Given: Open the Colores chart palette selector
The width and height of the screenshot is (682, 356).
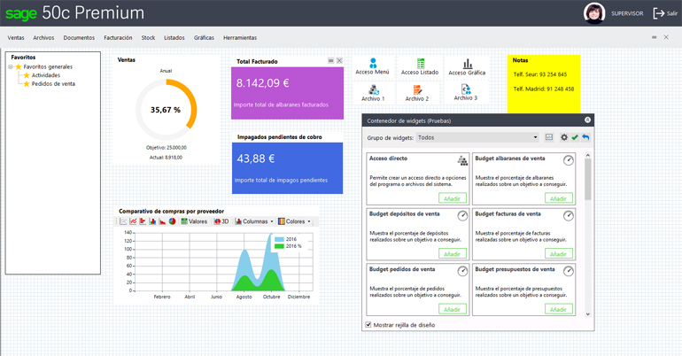Looking at the screenshot, I should tap(294, 221).
